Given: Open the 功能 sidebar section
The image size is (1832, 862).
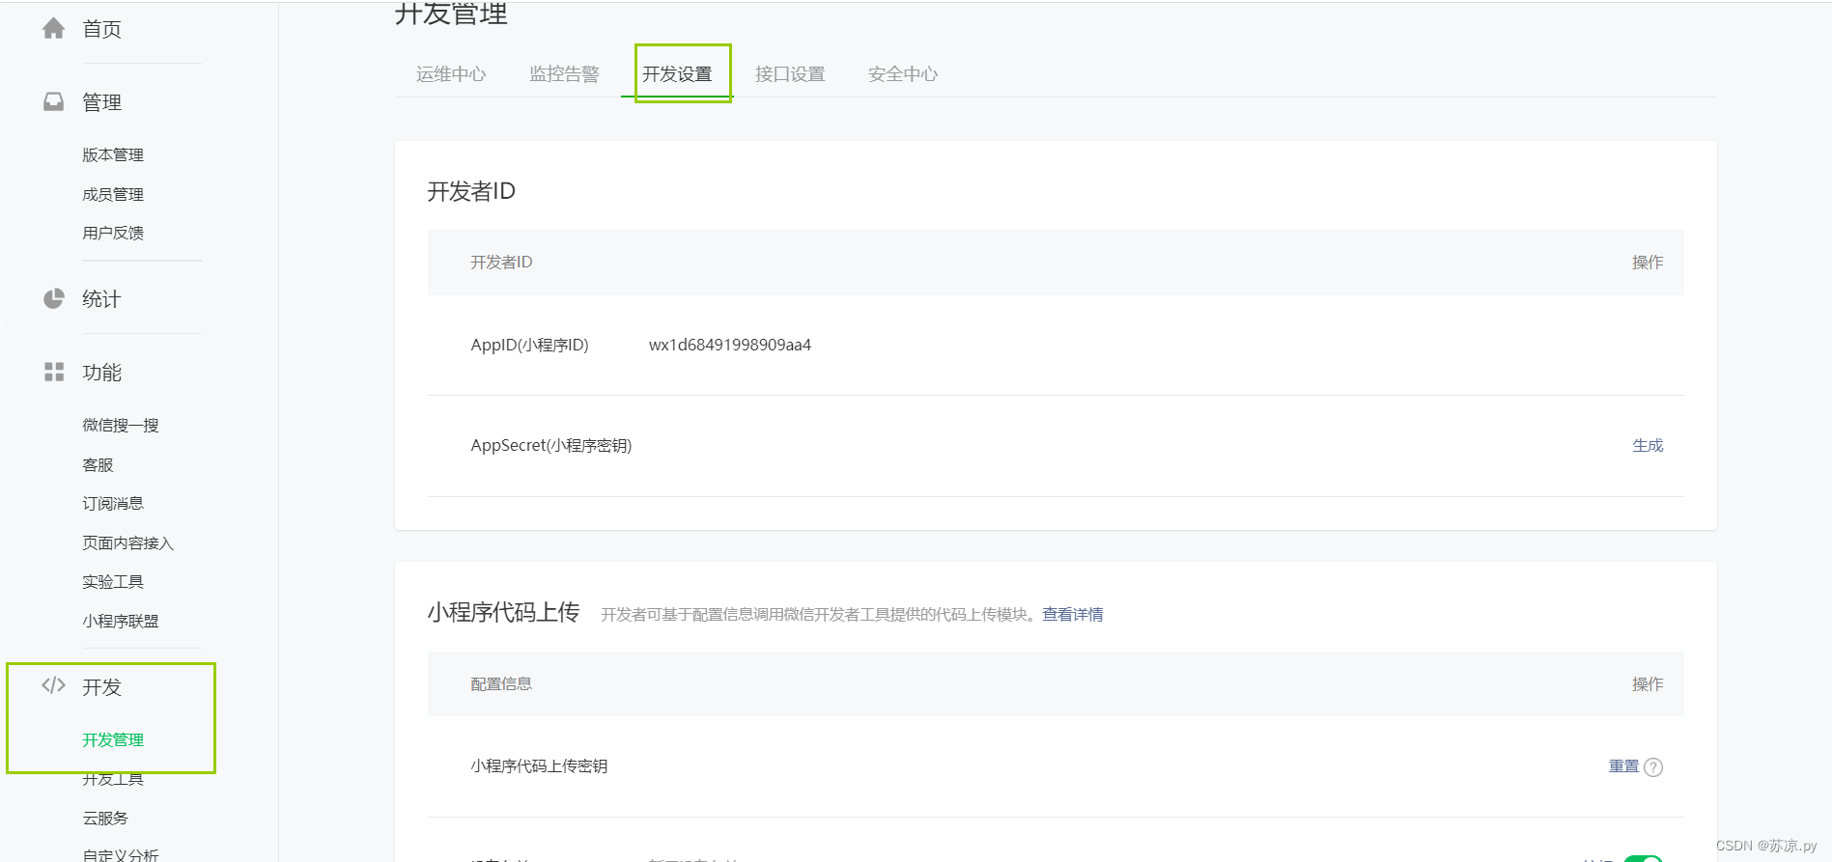Looking at the screenshot, I should click(102, 373).
